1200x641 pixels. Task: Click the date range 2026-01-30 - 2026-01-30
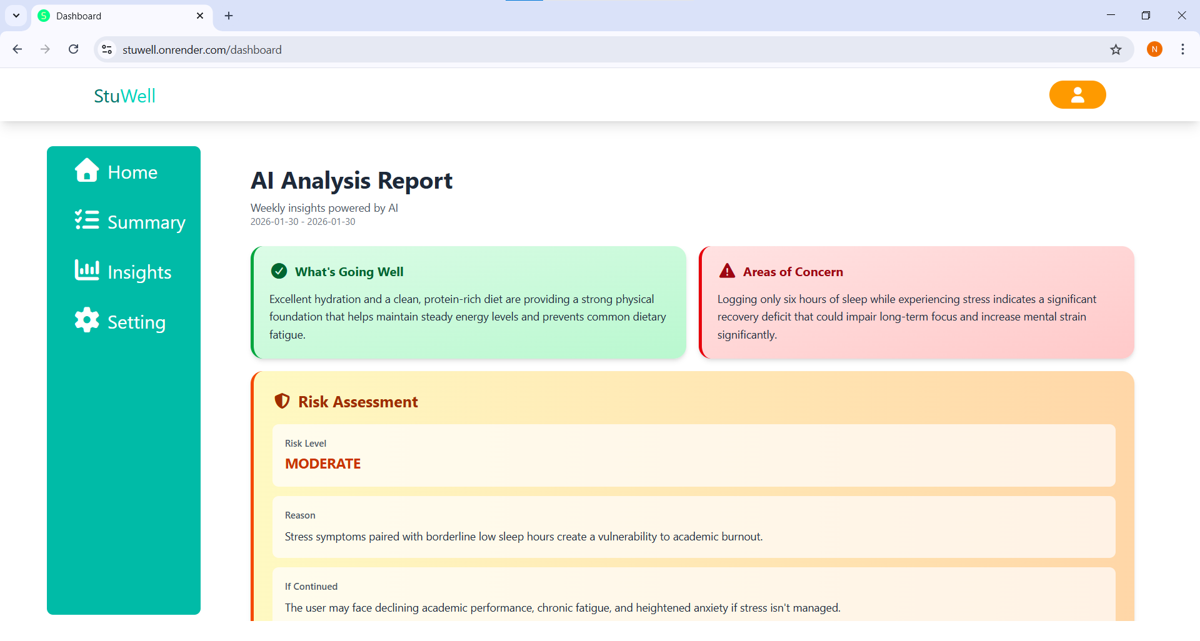[303, 222]
